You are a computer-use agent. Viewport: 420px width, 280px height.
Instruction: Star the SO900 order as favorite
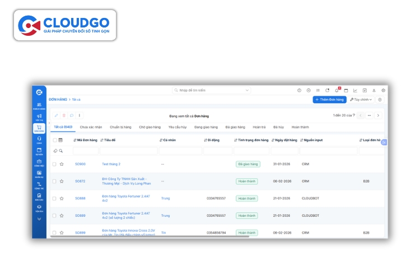62,164
